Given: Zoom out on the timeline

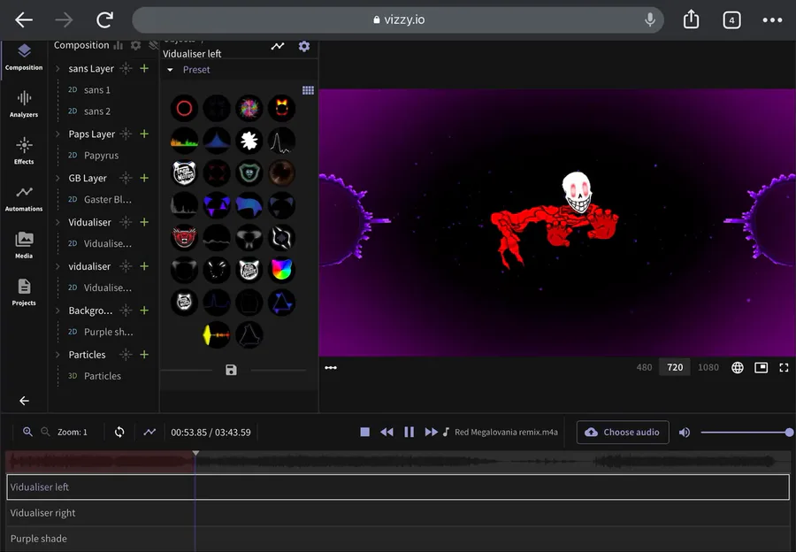Looking at the screenshot, I should [x=45, y=433].
